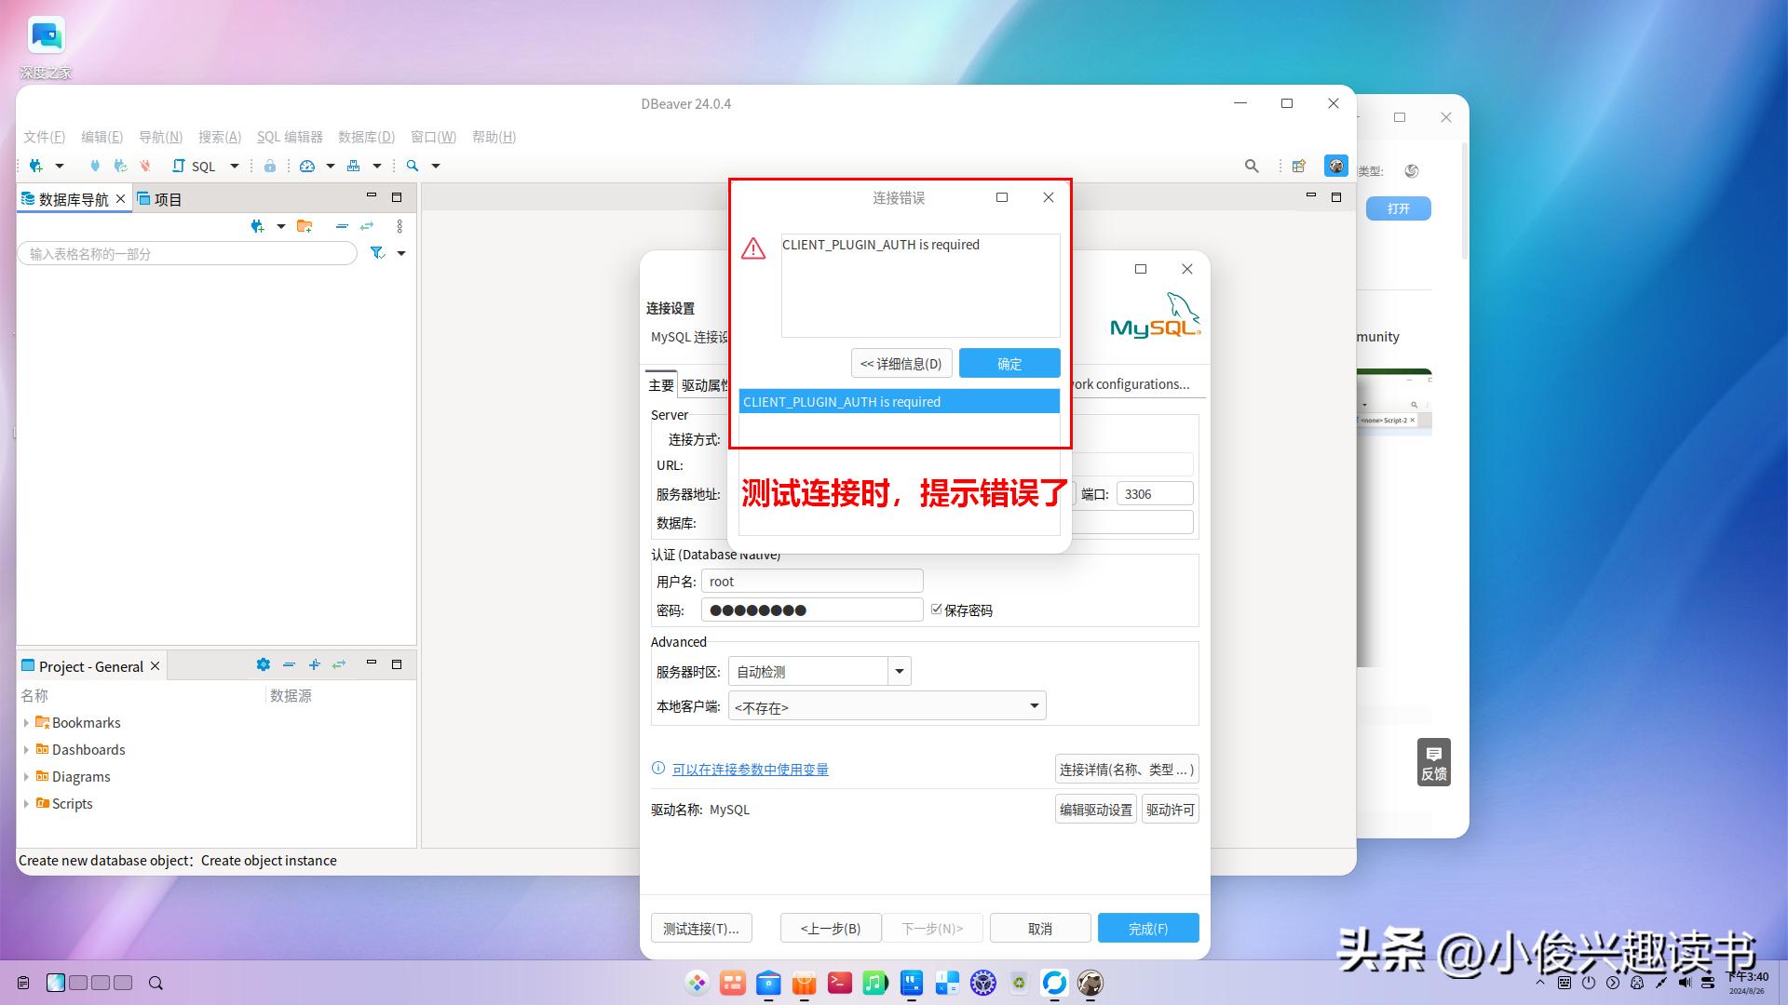Click the <上一步(B) button
The image size is (1788, 1005).
pyautogui.click(x=831, y=928)
